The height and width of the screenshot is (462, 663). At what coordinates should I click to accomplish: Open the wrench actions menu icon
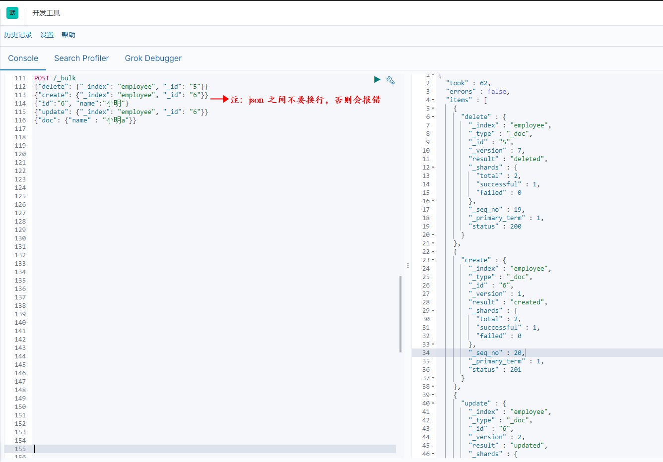(391, 80)
